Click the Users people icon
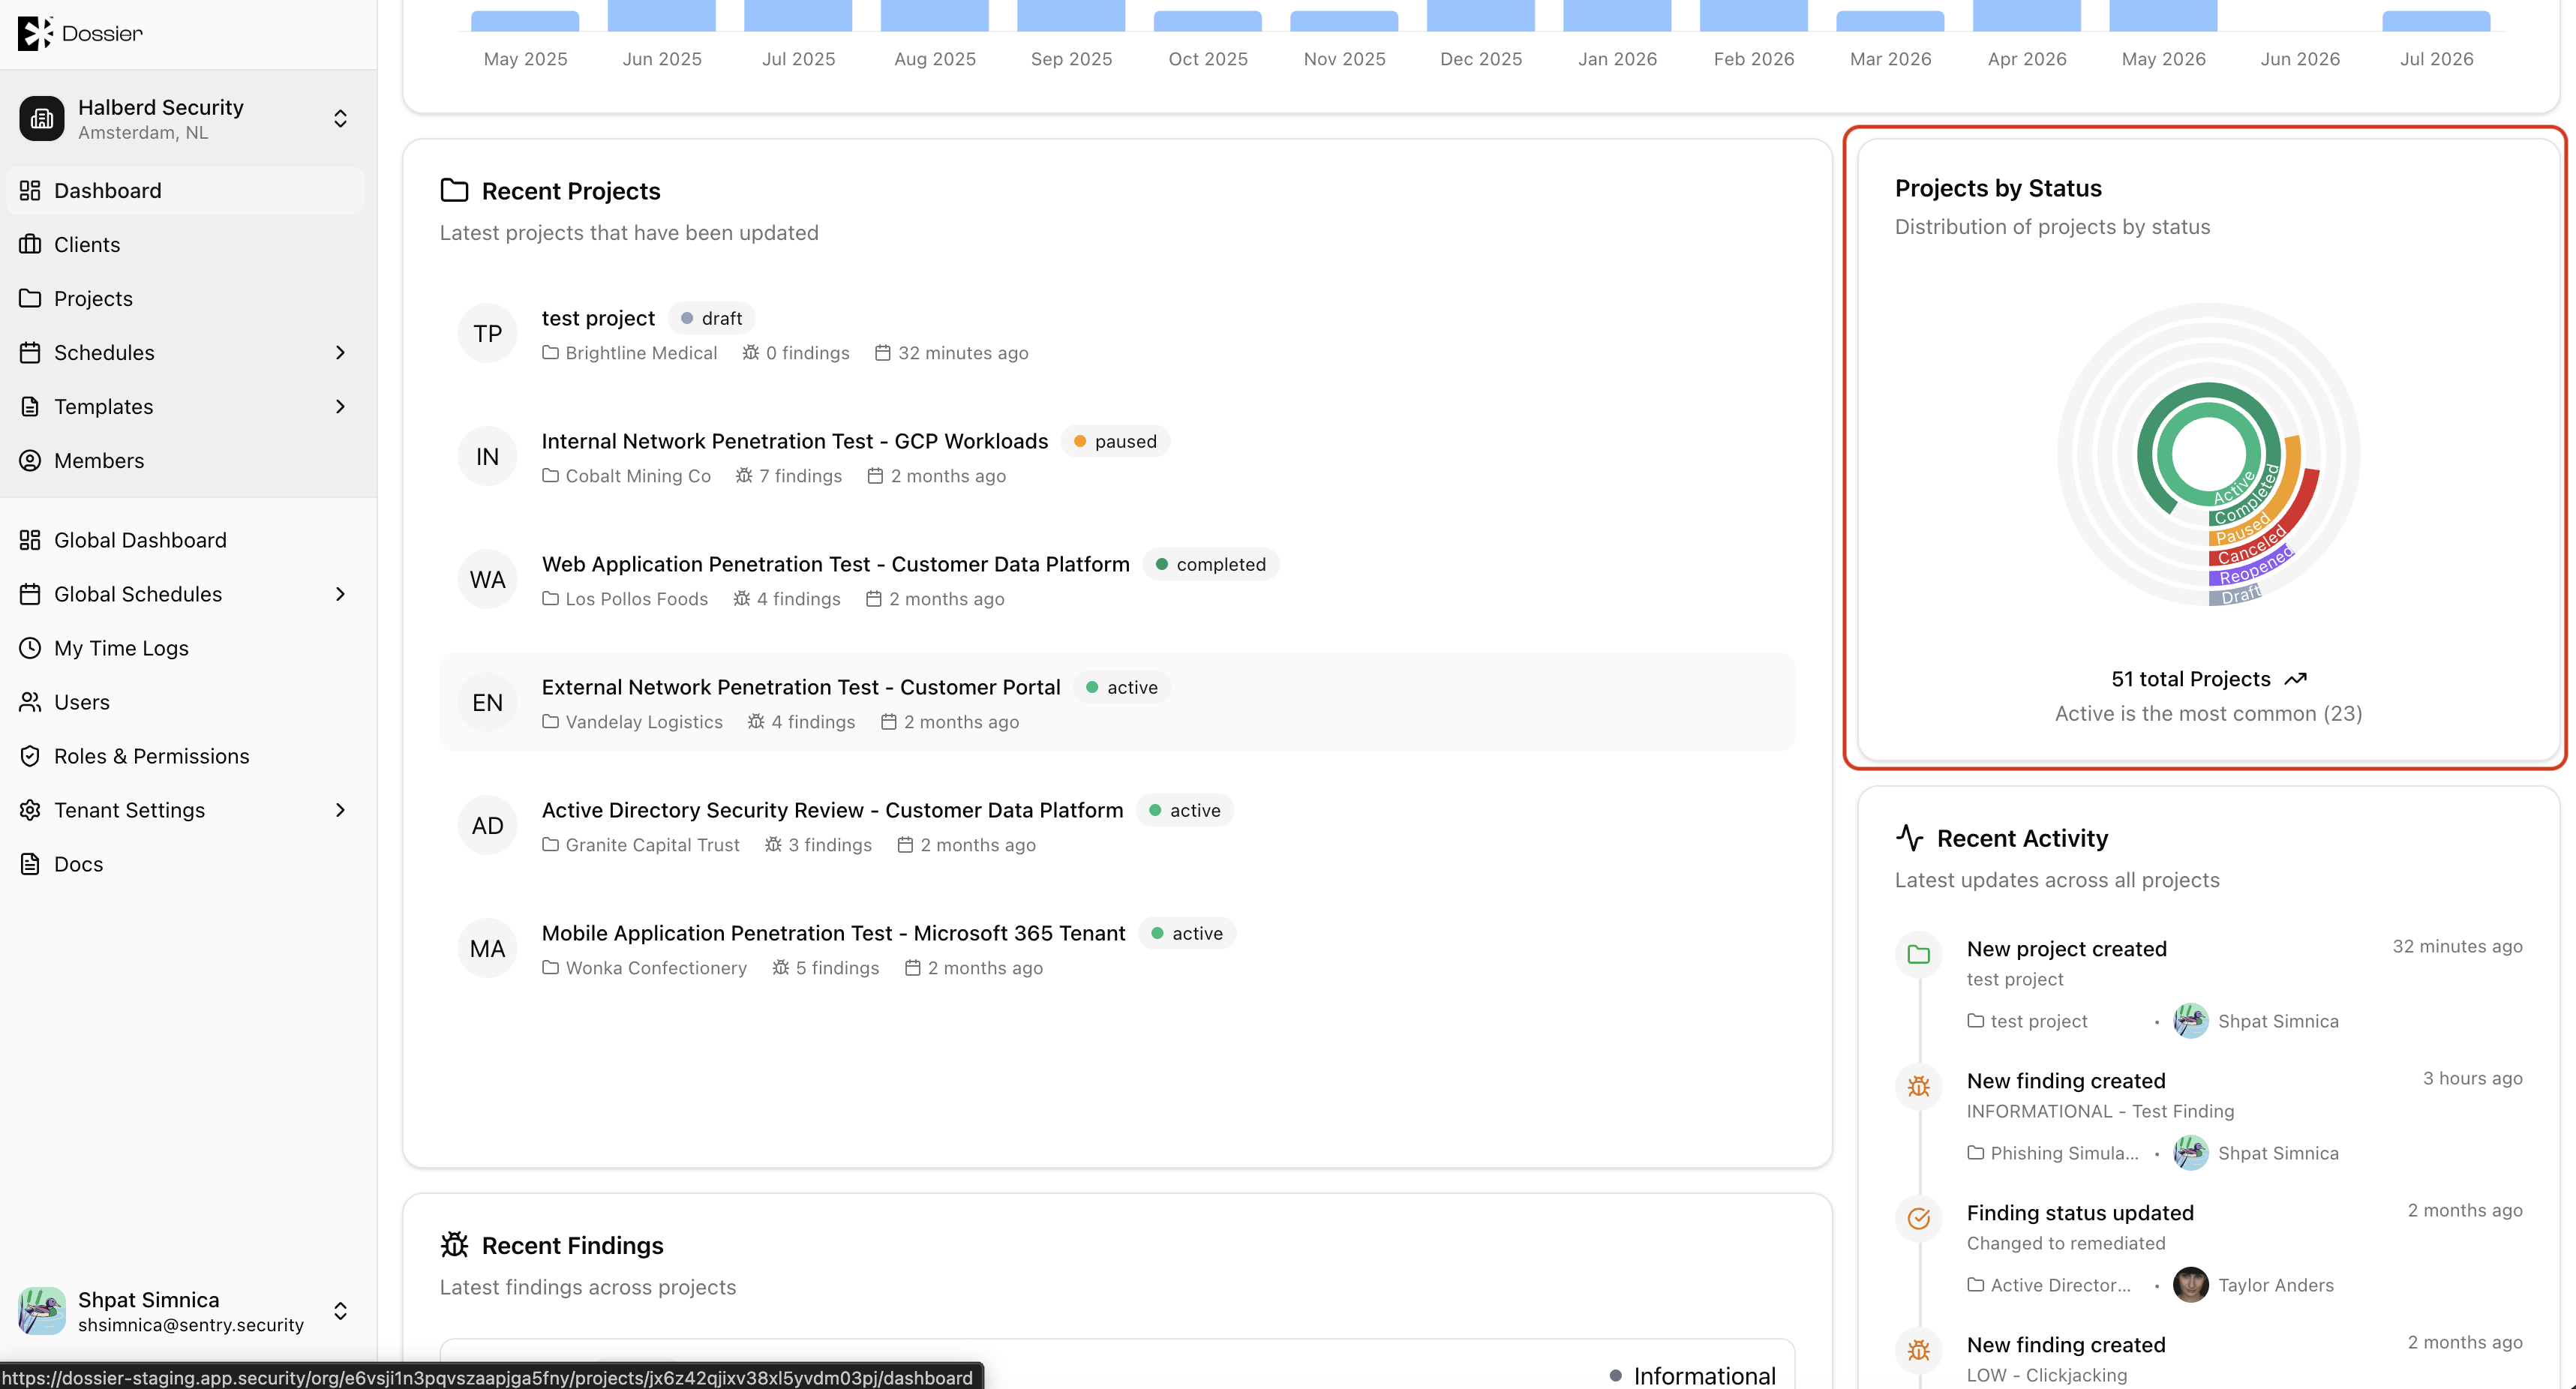Image resolution: width=2576 pixels, height=1389 pixels. [30, 702]
